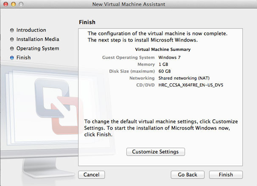Click the 60 GB disk size value
Viewport: 257px width, 186px height.
165,71
